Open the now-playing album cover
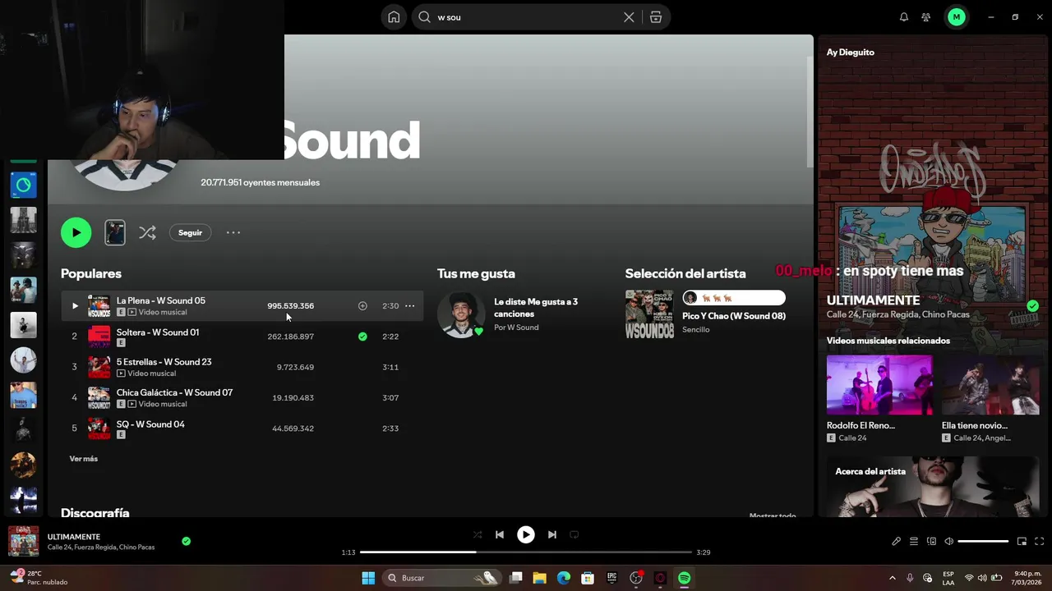 [x=24, y=542]
